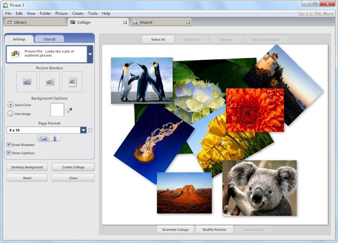Select the Solid Color radio button
338x243 pixels.
point(11,105)
